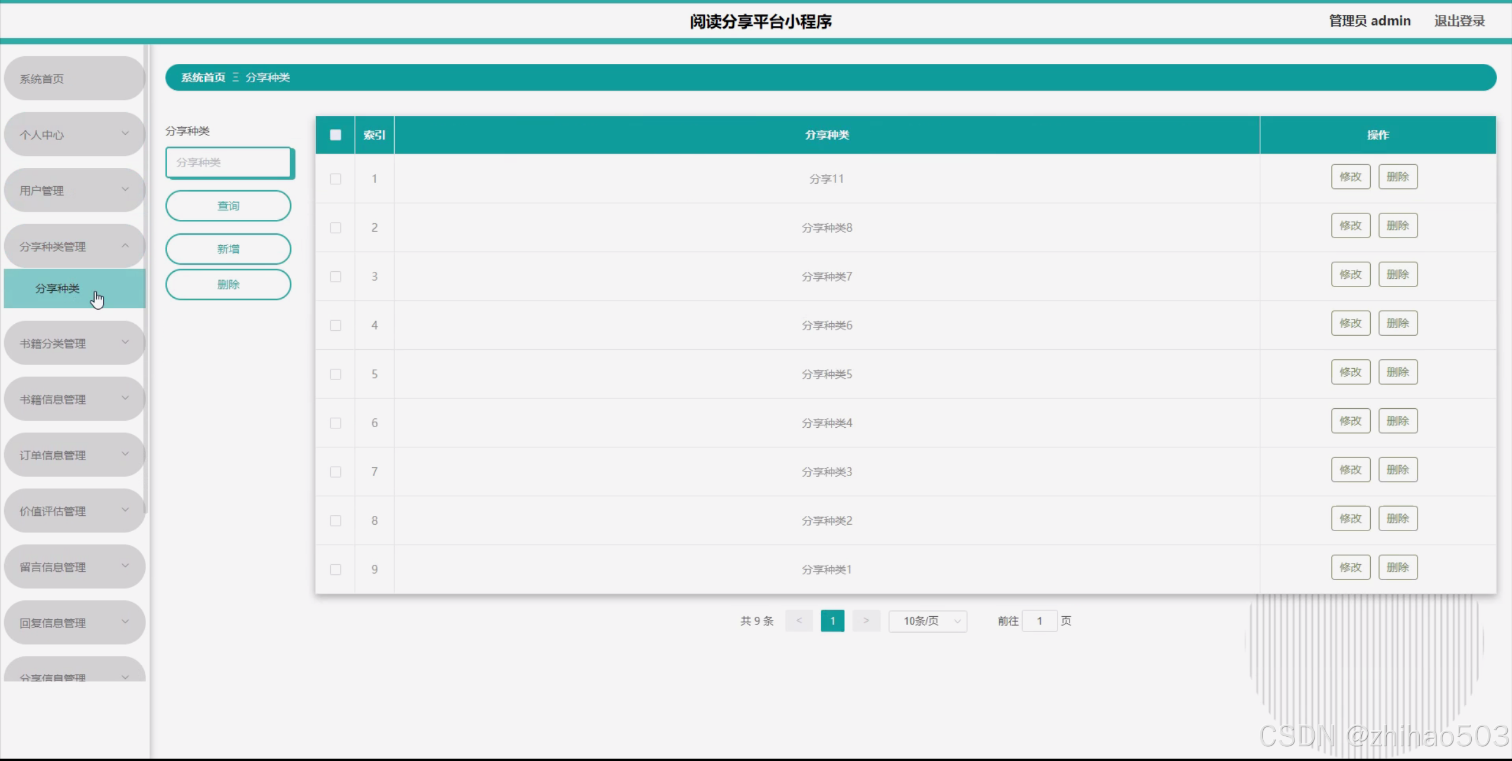Open the 系统首页 sidebar item
The width and height of the screenshot is (1512, 761).
pos(74,79)
